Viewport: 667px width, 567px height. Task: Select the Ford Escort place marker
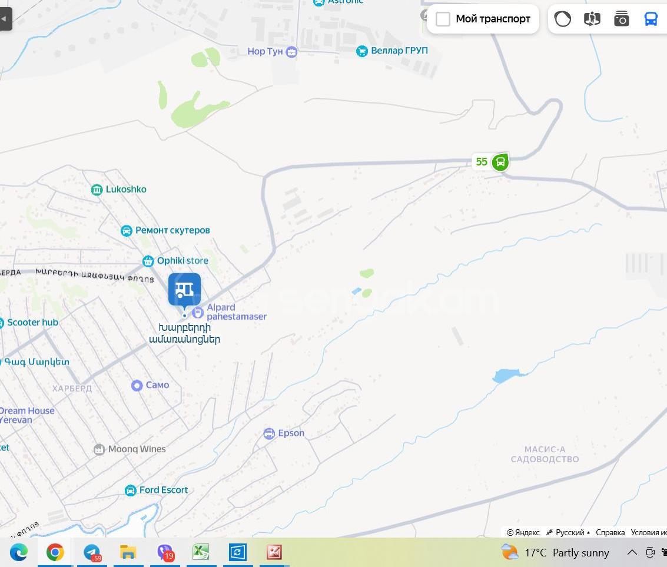131,490
